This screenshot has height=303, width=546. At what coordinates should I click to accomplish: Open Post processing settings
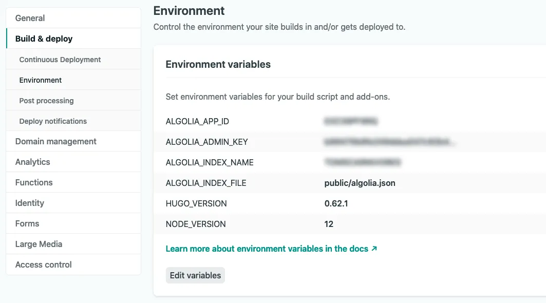(x=45, y=100)
